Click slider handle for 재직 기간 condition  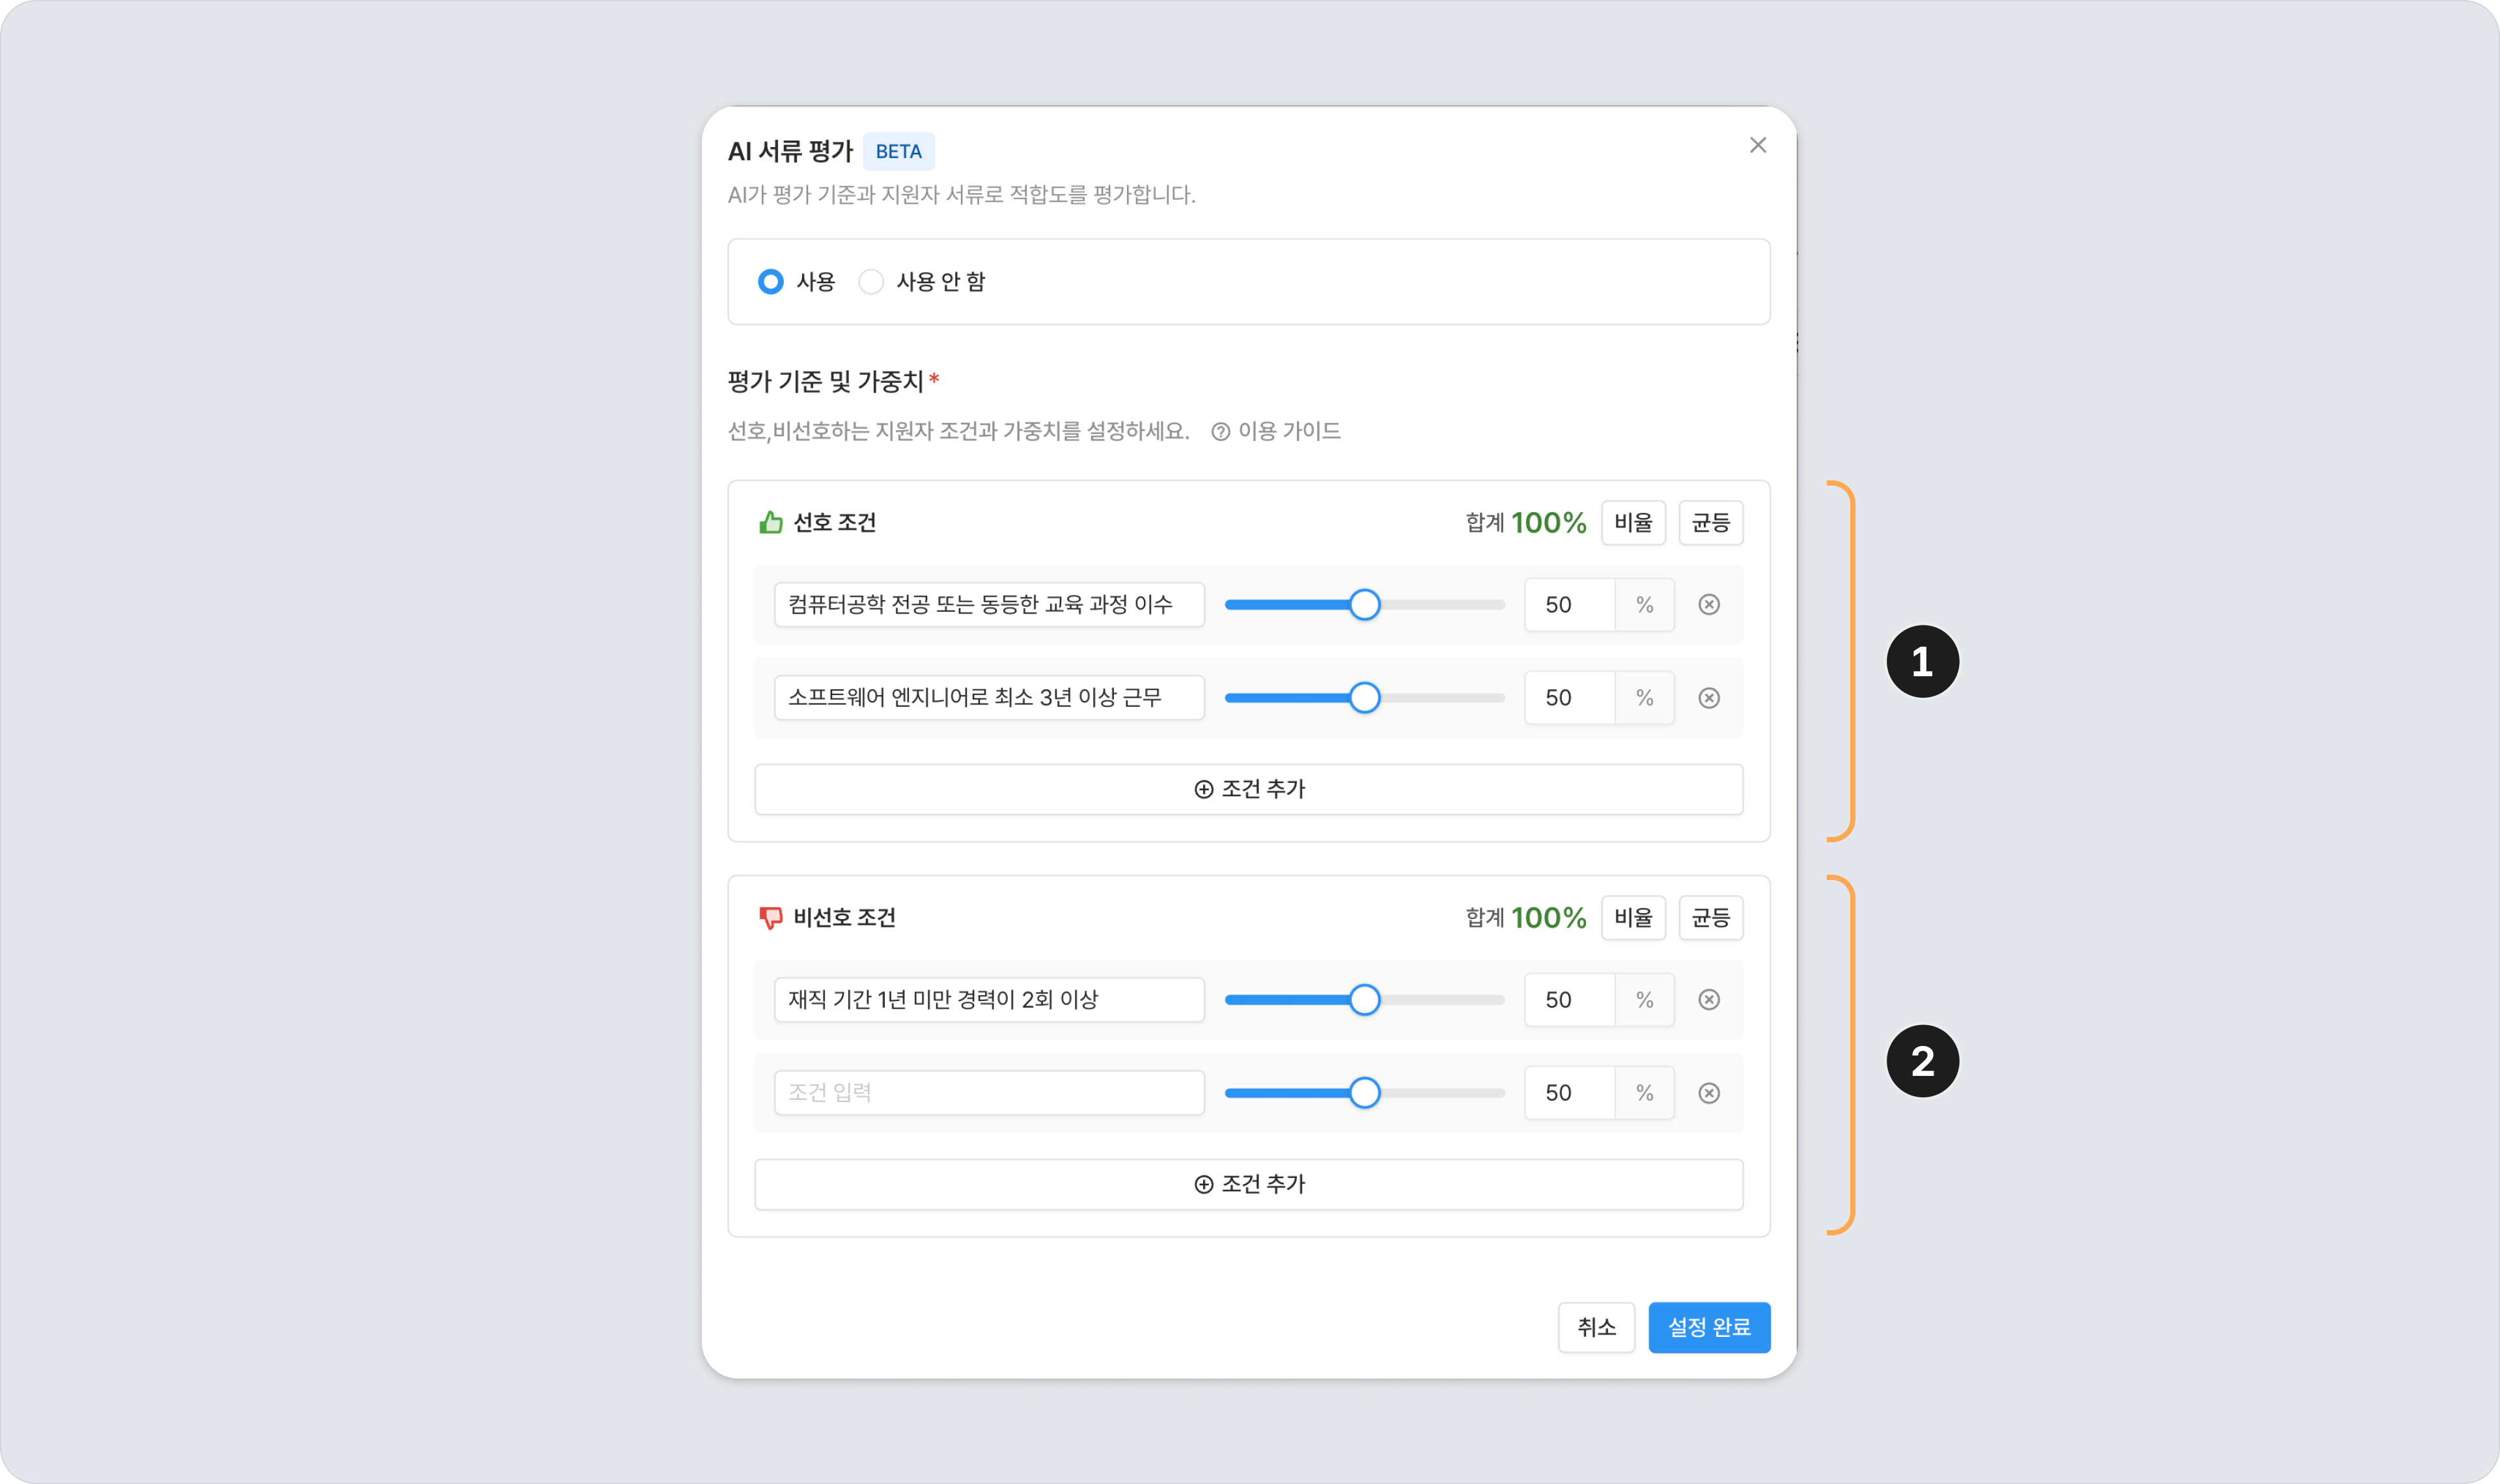(1364, 1000)
